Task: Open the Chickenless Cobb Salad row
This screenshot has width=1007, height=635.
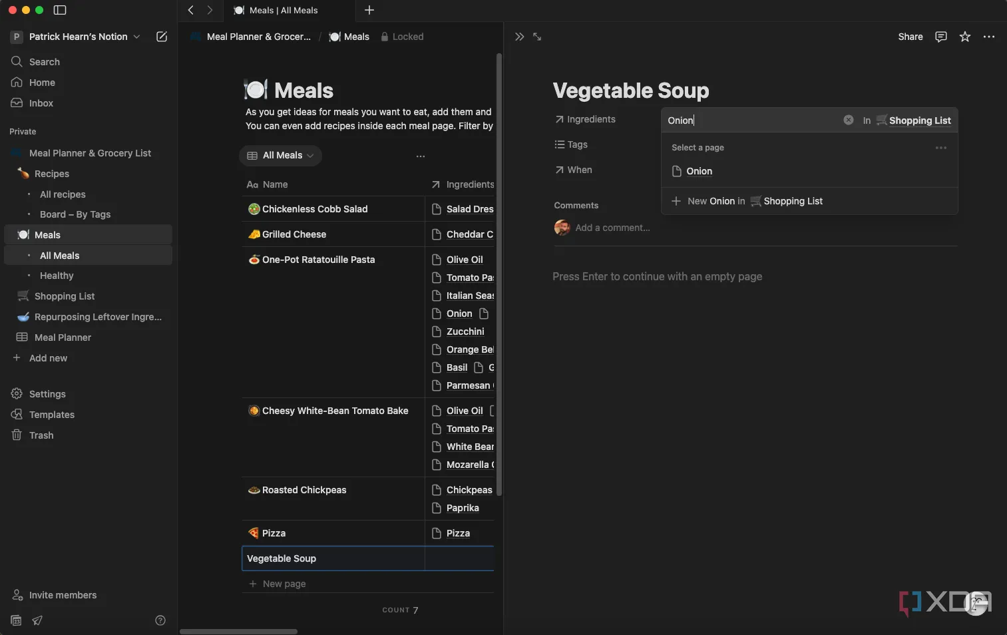Action: (315, 209)
